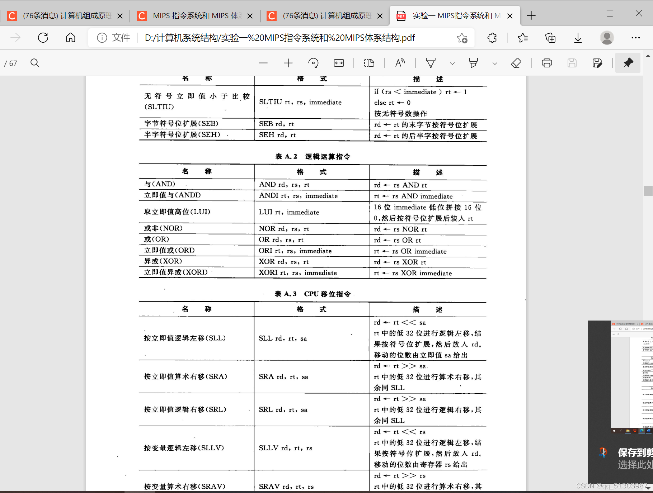Viewport: 653px width, 493px height.
Task: Expand the highlighter color dropdown
Action: coord(495,63)
